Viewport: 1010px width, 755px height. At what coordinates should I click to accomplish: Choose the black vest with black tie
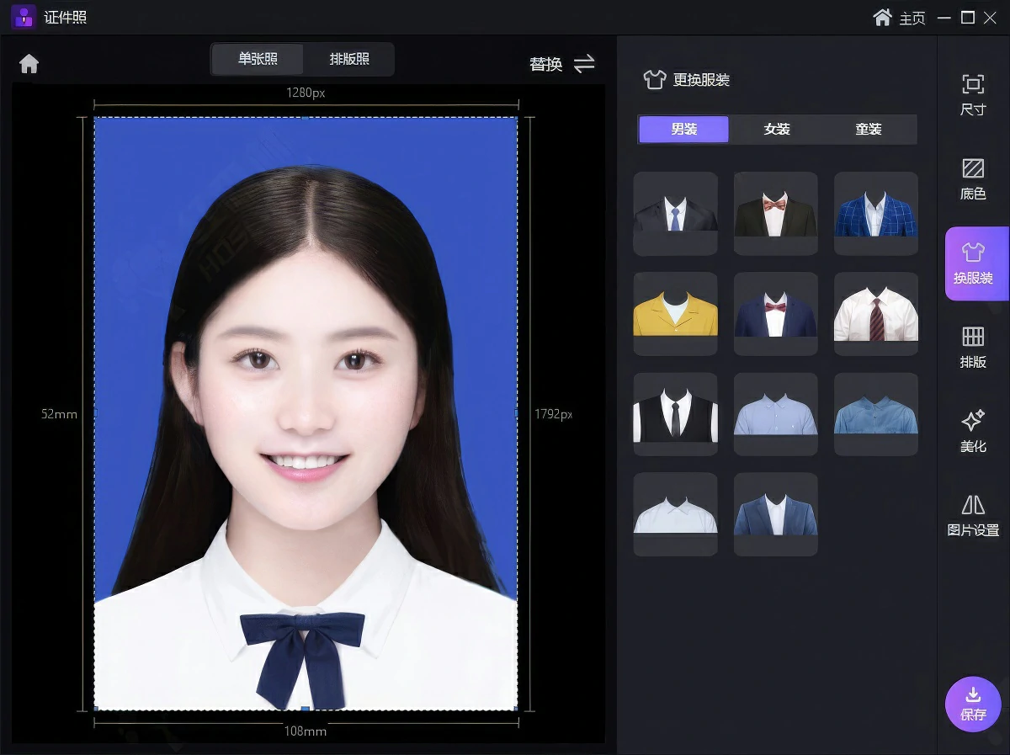tap(675, 414)
